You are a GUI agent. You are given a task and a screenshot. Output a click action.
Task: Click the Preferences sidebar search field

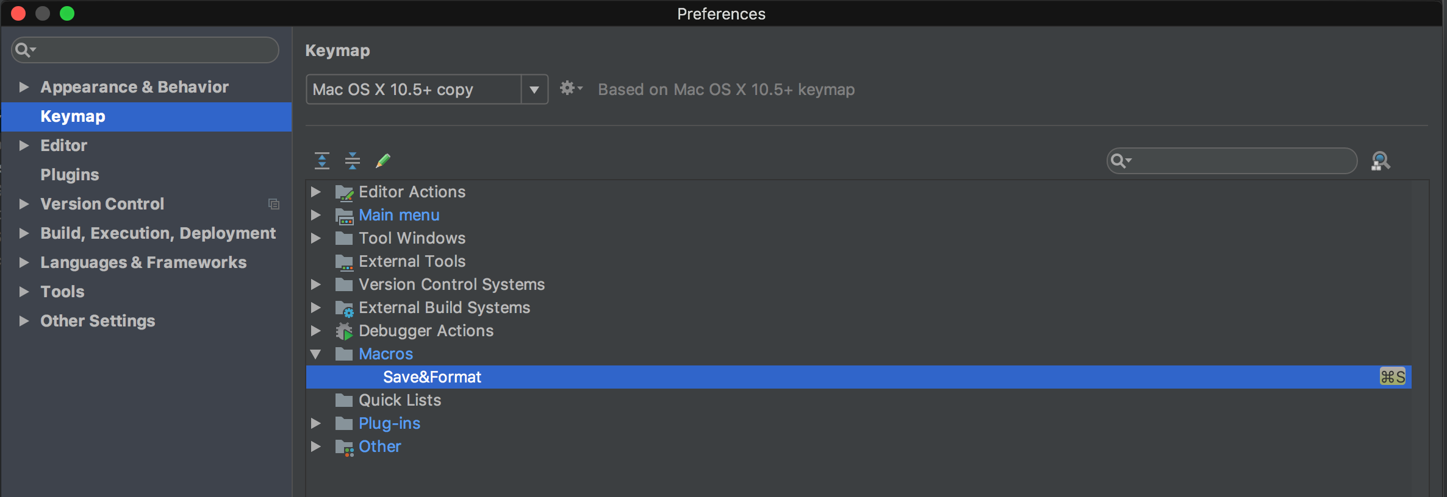point(153,50)
